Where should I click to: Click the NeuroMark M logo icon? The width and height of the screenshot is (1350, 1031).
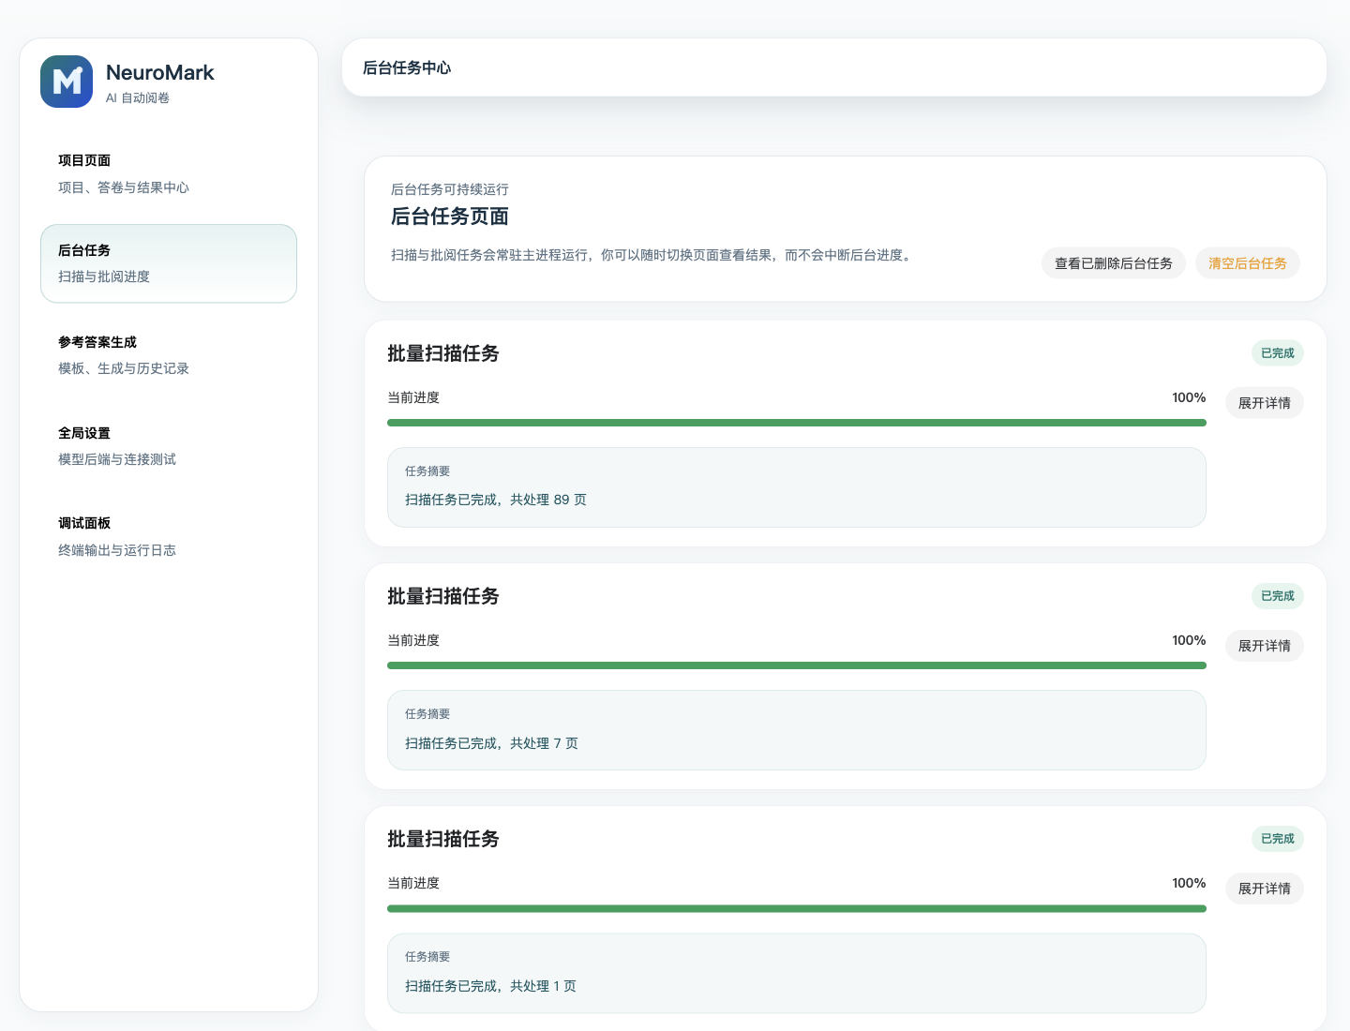coord(67,82)
